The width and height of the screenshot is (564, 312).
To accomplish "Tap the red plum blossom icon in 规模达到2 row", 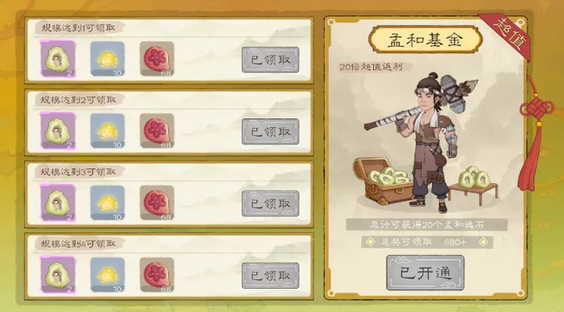I will click(x=157, y=131).
